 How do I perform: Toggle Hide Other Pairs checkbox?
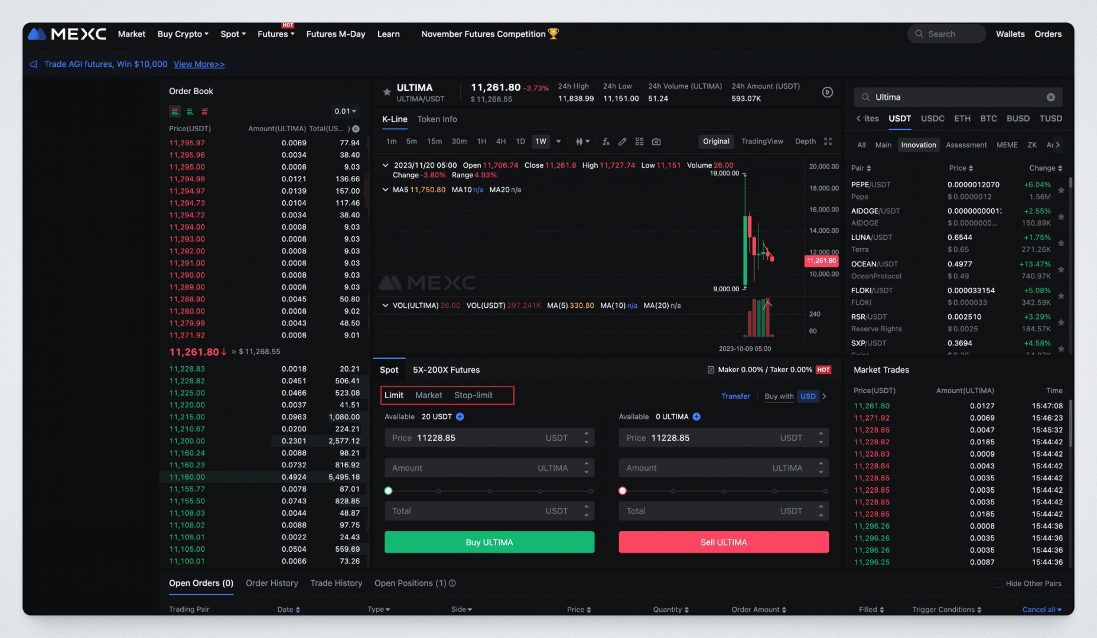[998, 584]
